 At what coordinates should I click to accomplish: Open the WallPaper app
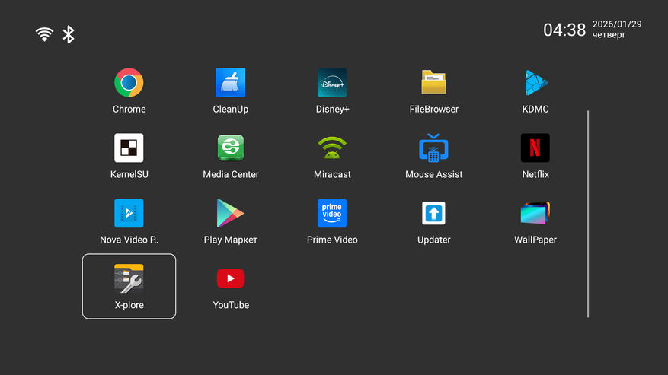535,213
